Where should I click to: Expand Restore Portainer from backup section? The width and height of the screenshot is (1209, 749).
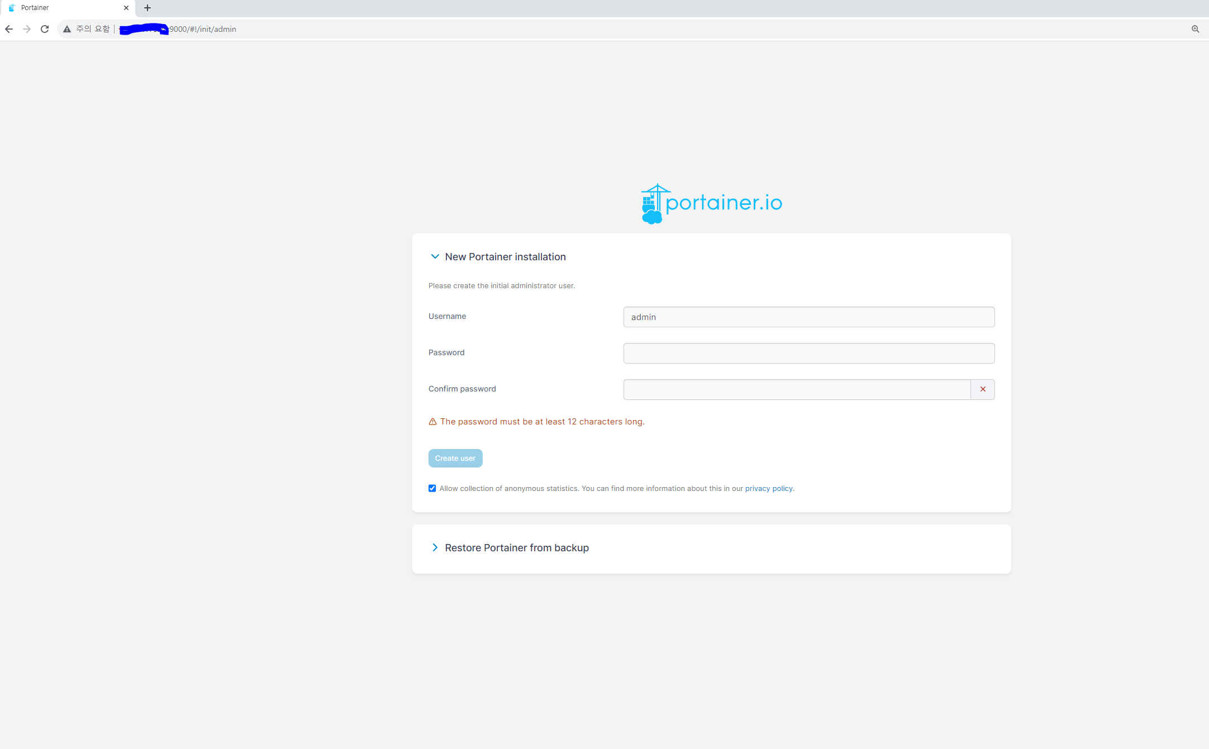point(435,547)
